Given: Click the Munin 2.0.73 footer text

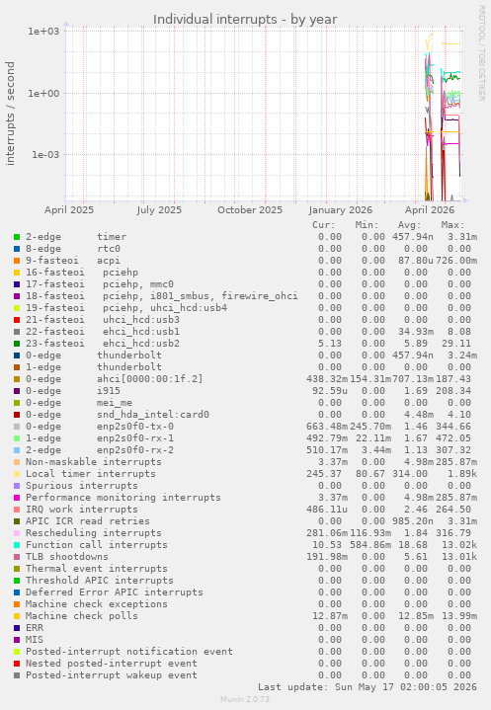Looking at the screenshot, I should click(x=245, y=699).
